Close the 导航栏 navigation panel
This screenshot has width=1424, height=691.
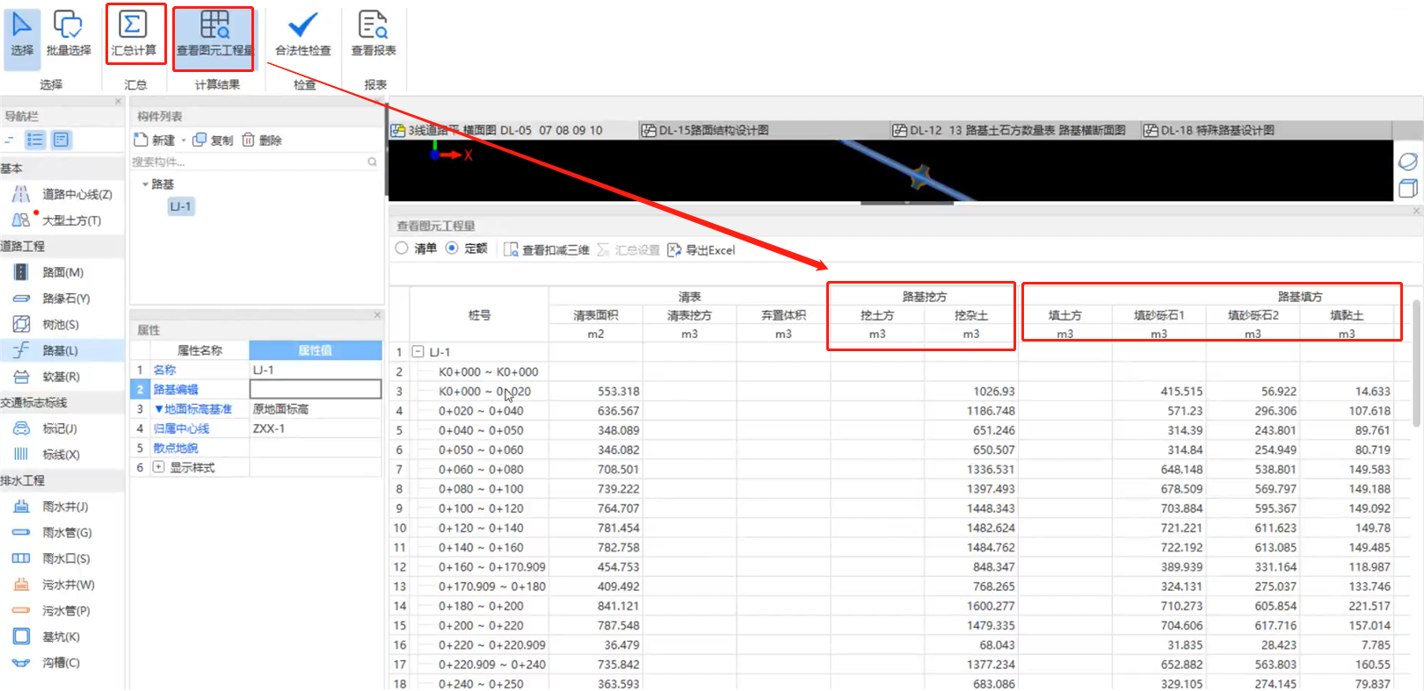tap(119, 102)
